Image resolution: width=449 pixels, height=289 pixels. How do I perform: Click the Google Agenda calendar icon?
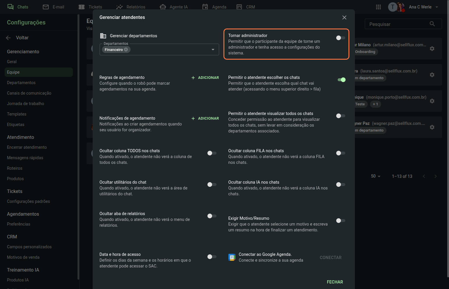(232, 257)
